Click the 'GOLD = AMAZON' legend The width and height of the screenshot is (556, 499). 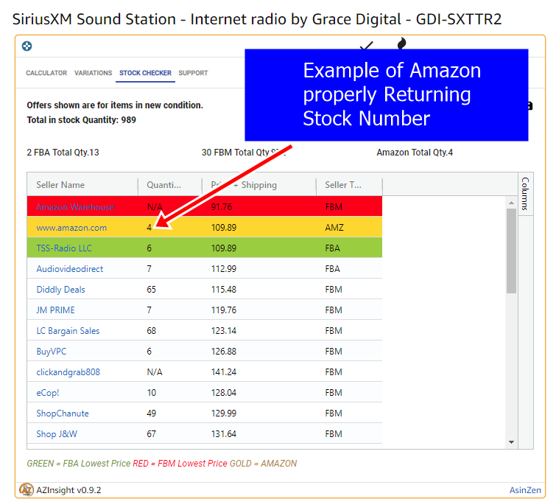click(264, 464)
